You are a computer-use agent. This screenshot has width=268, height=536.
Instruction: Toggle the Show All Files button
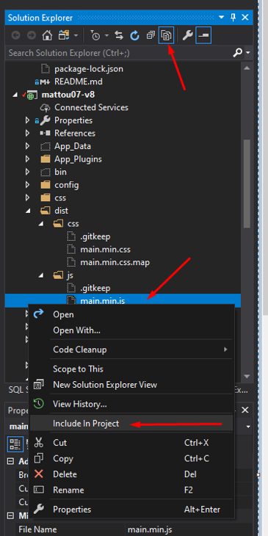coord(166,35)
